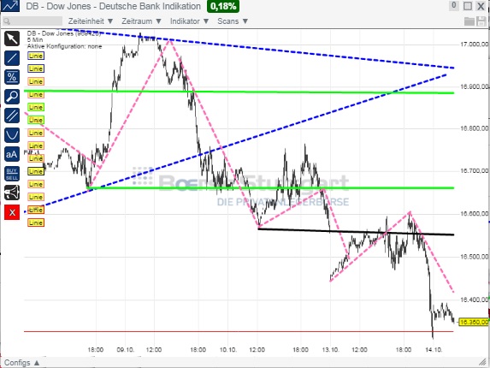
Task: Click the folder open icon in toolbar
Action: [x=469, y=21]
